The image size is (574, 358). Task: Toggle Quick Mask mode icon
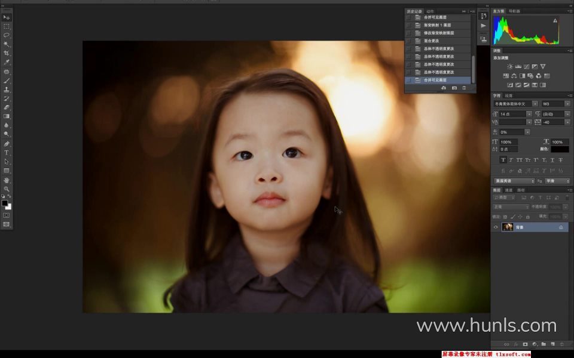click(6, 215)
